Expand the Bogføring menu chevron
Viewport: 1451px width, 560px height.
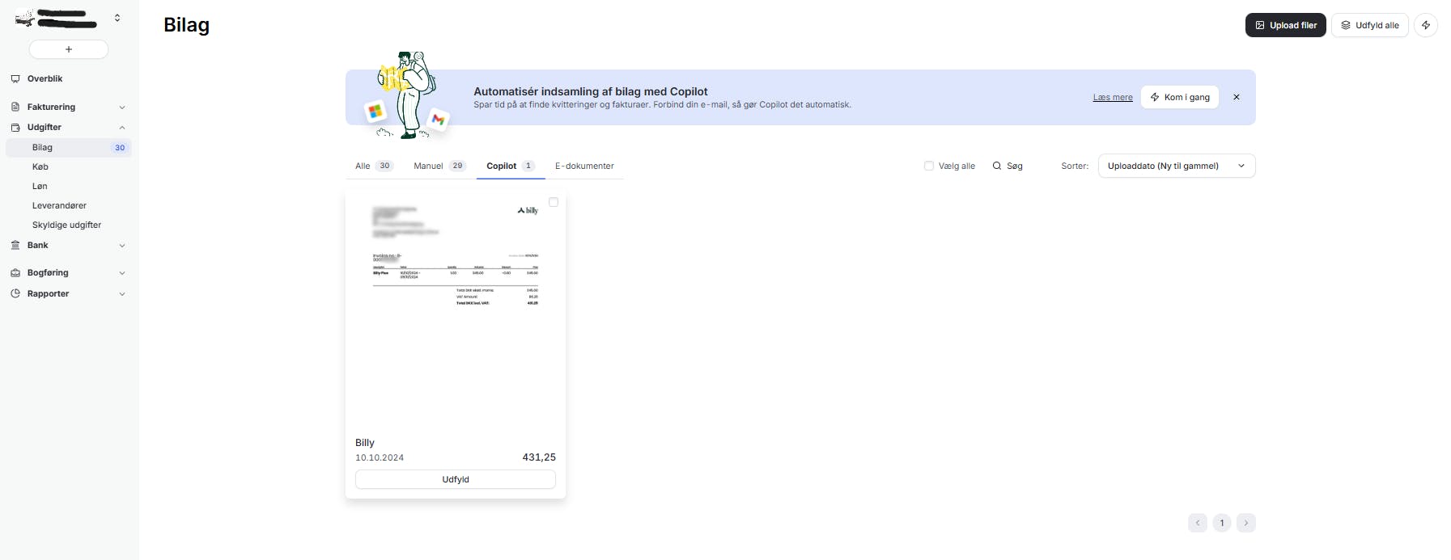[x=122, y=273]
